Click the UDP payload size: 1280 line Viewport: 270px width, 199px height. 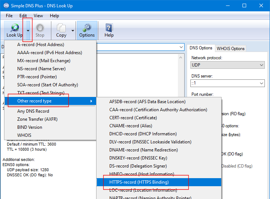pyautogui.click(x=28, y=170)
